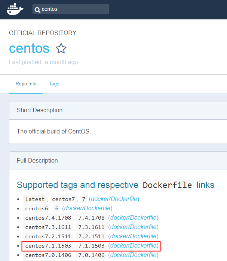The height and width of the screenshot is (261, 227).
Task: Select the 'centos6' tag text
Action: (x=37, y=208)
